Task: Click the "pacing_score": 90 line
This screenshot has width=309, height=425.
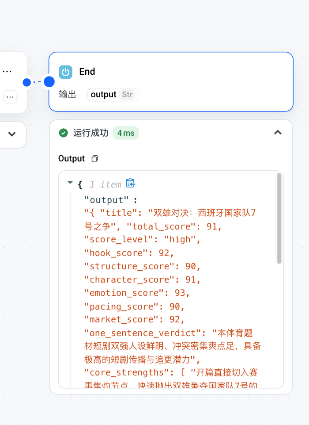Action: coord(134,306)
